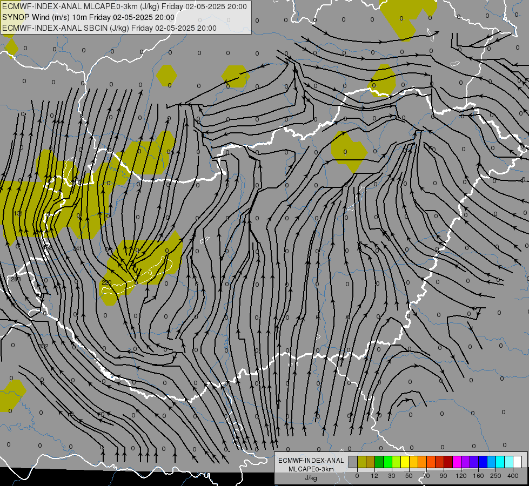Pick the amber legend swatch
Viewport: 529px width, 486px height.
(x=413, y=462)
